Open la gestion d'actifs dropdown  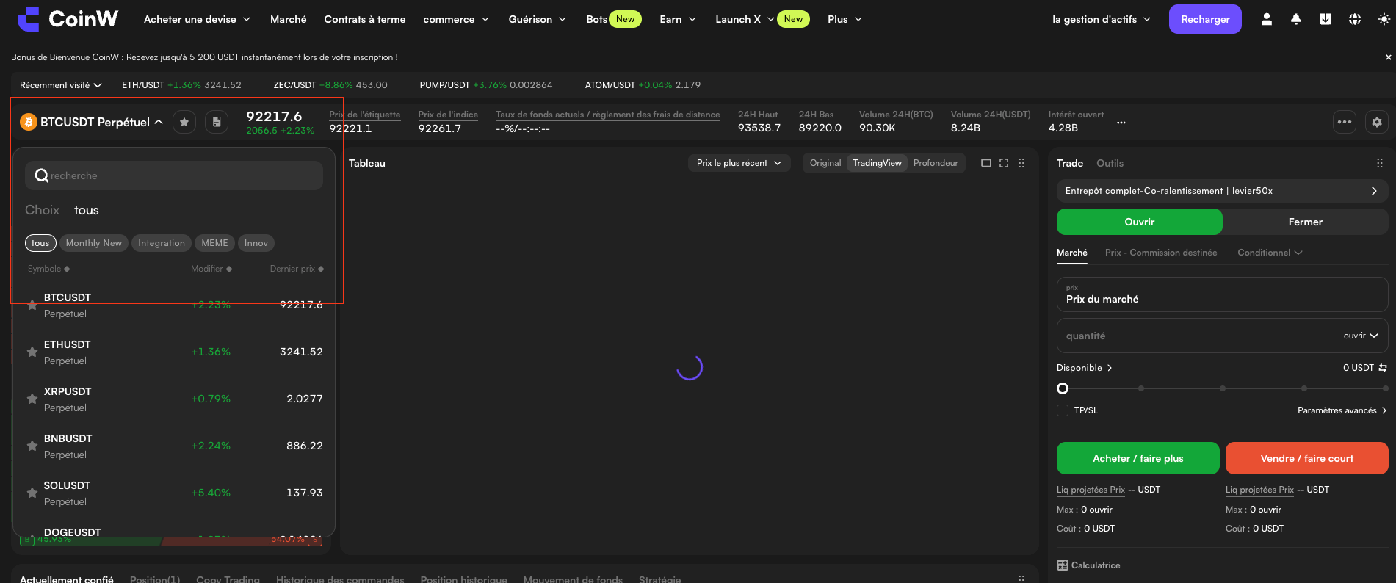(1102, 19)
